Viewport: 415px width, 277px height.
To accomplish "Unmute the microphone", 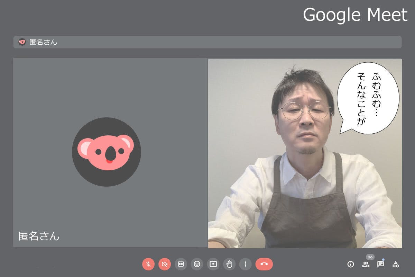I will point(148,264).
